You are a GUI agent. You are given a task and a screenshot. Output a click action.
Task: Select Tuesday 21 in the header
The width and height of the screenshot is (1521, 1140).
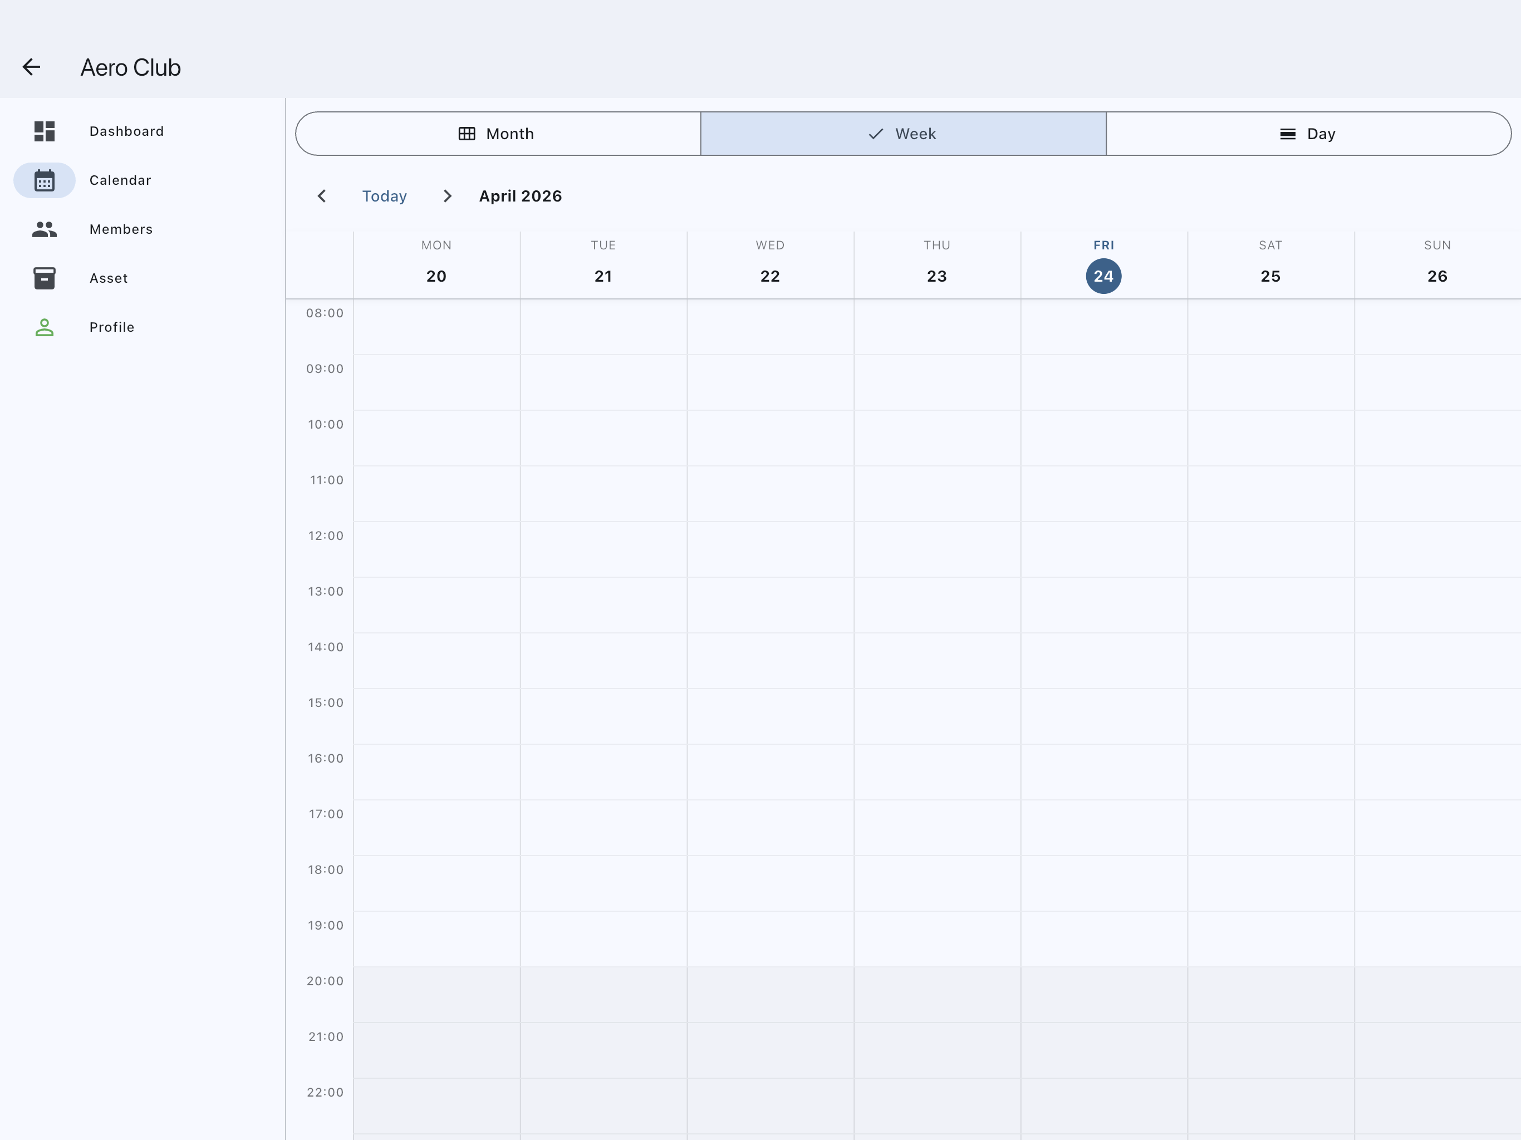tap(603, 265)
